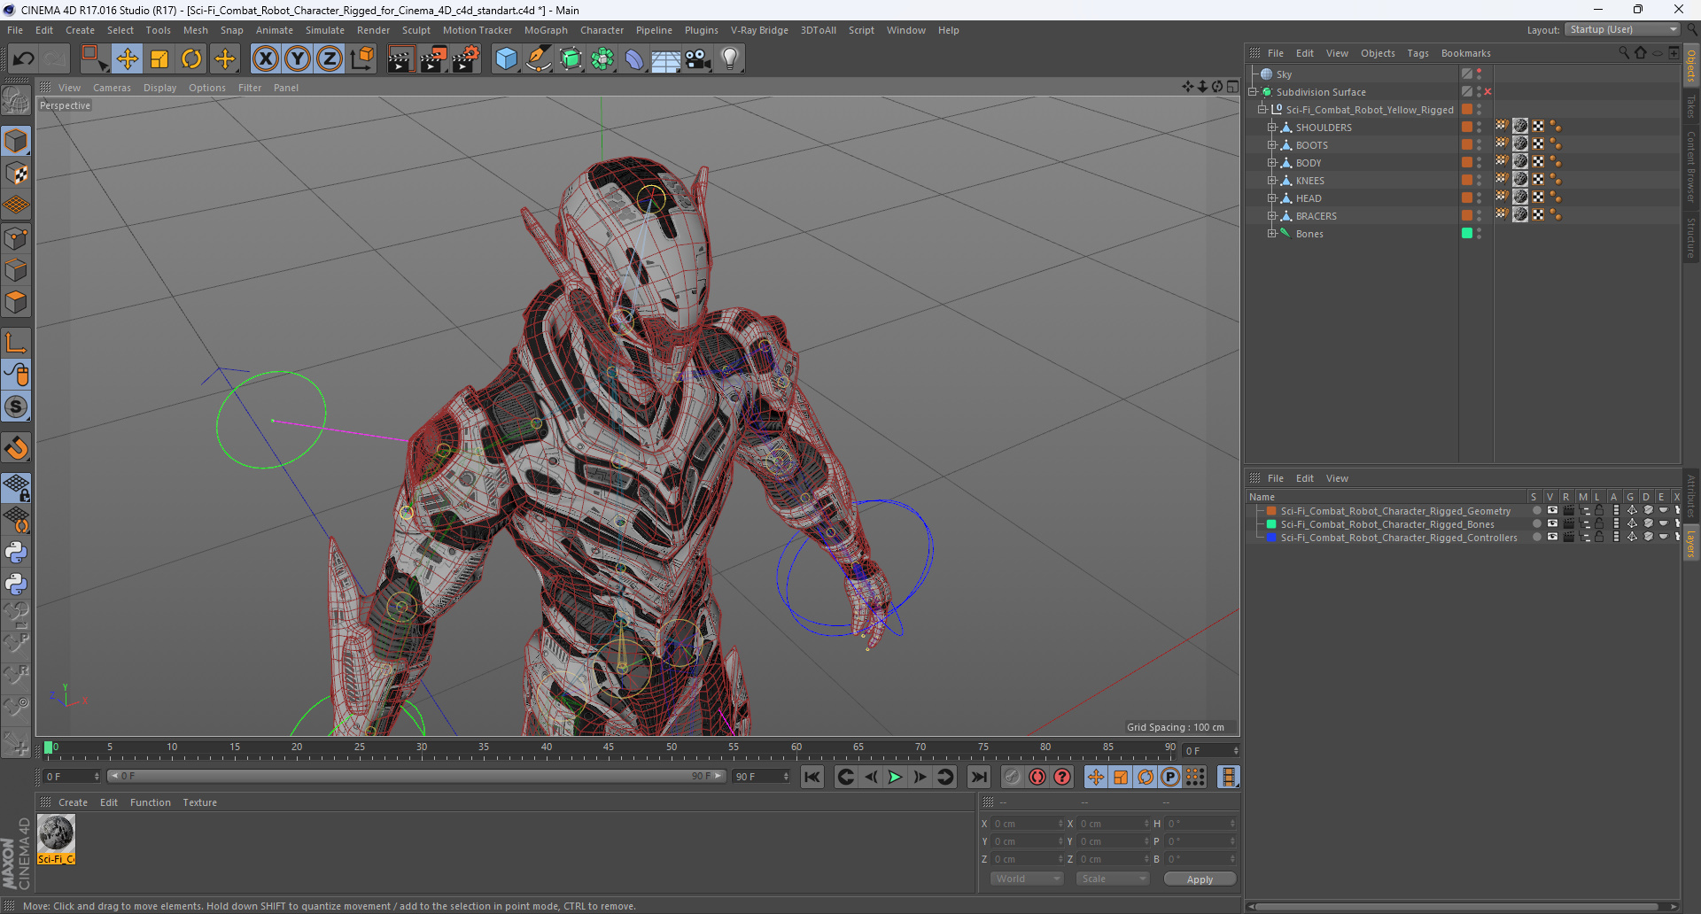Screen dimensions: 1701x914
Task: Toggle Bones object visibility dots
Action: (x=1479, y=234)
